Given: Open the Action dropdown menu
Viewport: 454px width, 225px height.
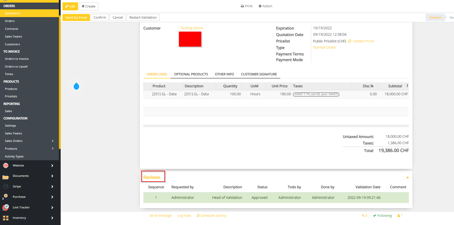Looking at the screenshot, I should click(265, 6).
